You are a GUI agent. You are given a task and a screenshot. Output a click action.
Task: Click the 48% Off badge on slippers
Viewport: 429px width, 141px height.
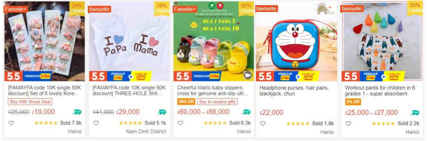click(x=187, y=102)
